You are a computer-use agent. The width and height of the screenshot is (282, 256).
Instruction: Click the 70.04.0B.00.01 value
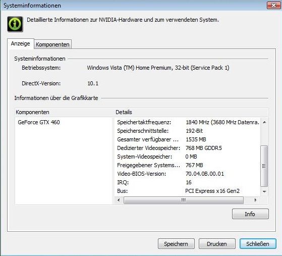(205, 174)
